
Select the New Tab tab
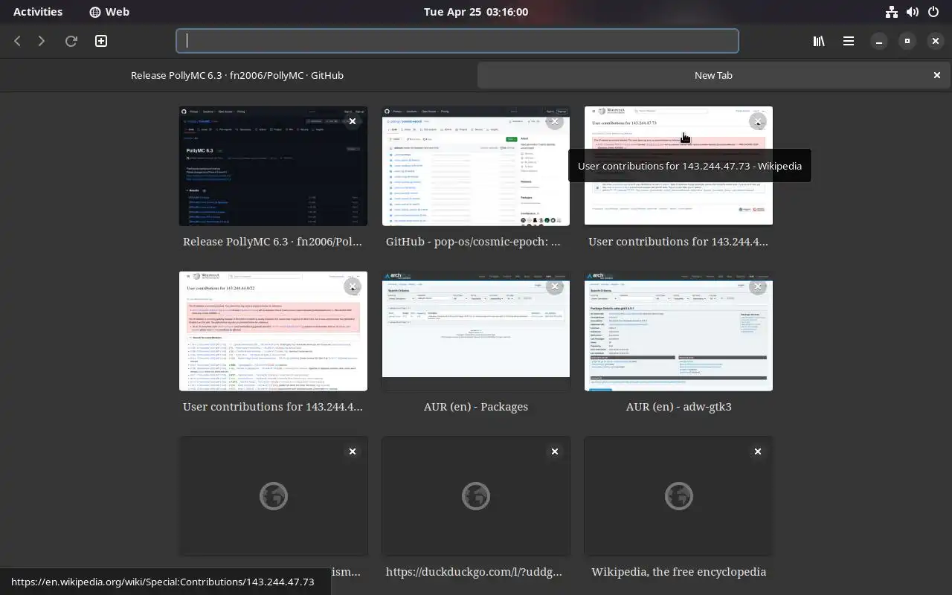pos(713,75)
